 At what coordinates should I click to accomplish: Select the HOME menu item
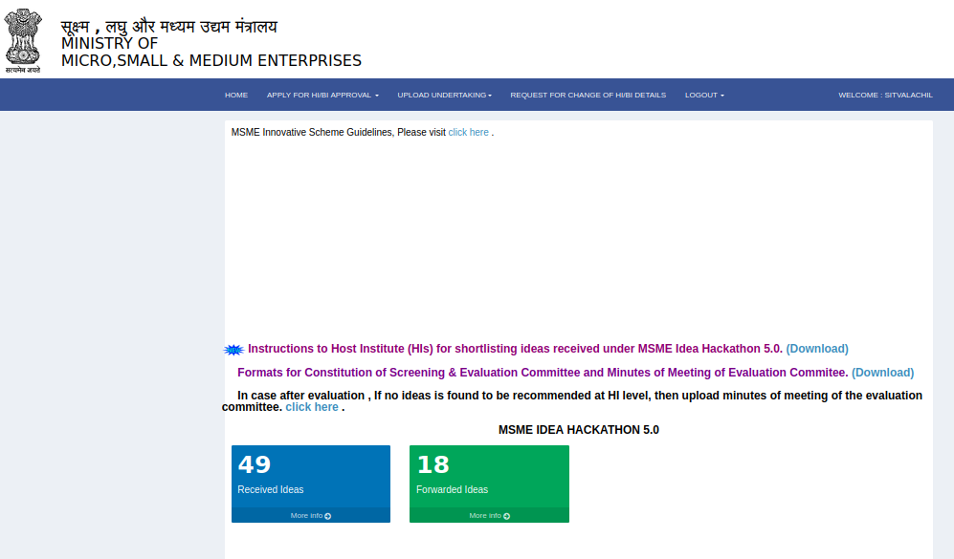(235, 95)
